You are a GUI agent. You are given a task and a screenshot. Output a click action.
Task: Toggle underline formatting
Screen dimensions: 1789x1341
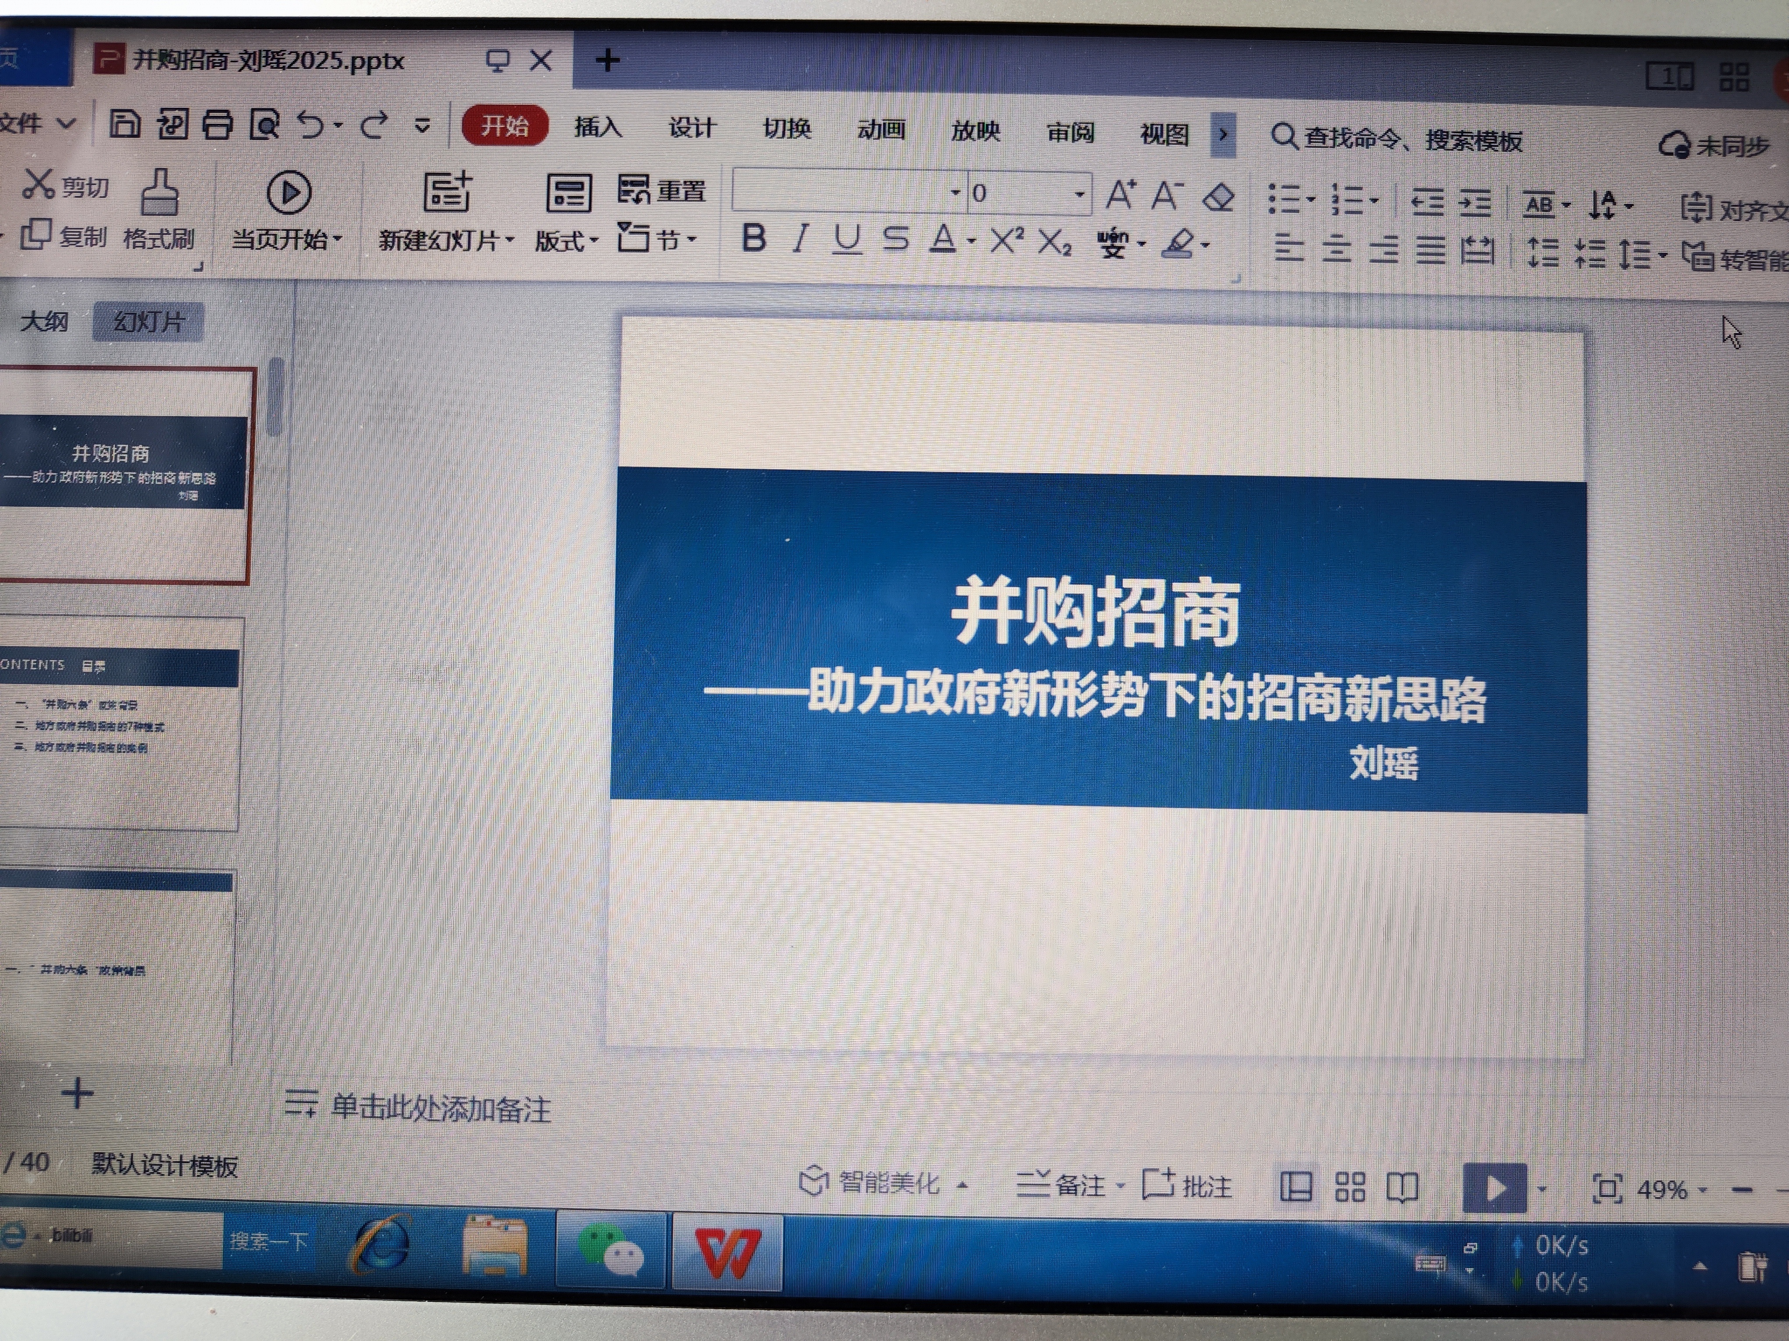[847, 239]
